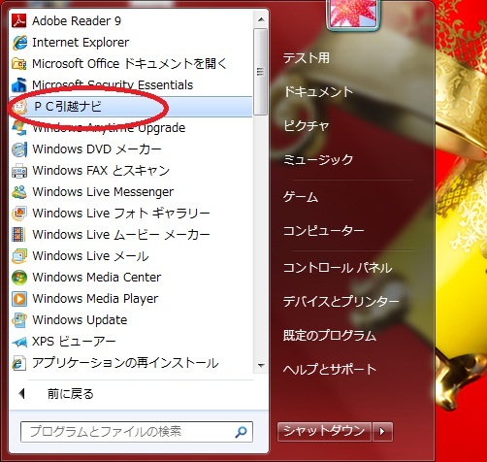Open Microsoft Security Essentials entry
This screenshot has width=487, height=462.
[113, 85]
